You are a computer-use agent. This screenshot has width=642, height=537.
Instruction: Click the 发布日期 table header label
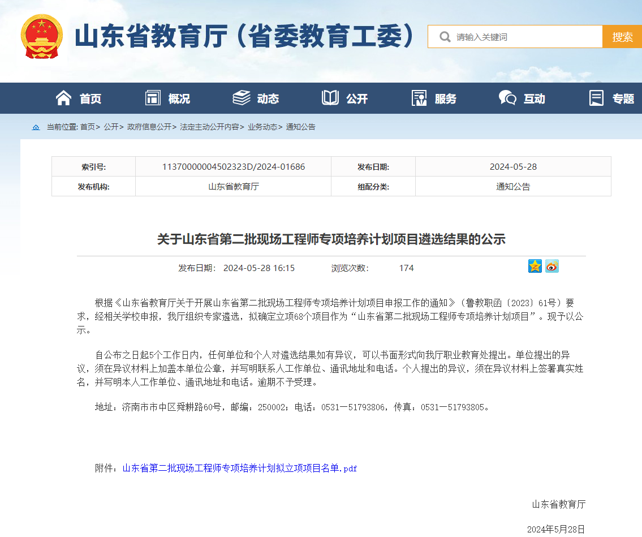pos(373,167)
